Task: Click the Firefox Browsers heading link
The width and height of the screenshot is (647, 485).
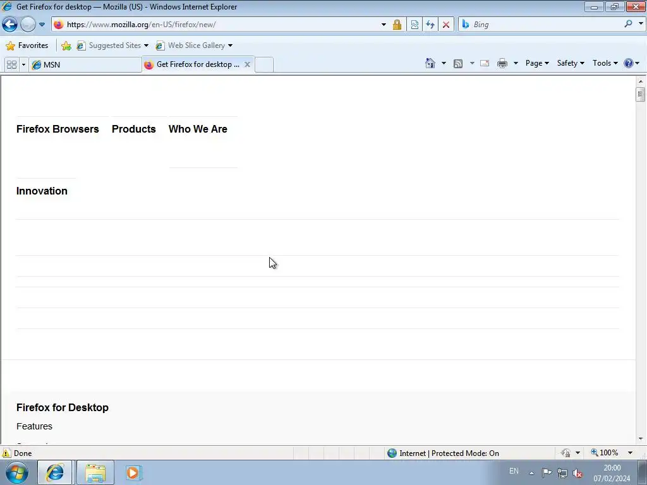Action: coord(57,129)
